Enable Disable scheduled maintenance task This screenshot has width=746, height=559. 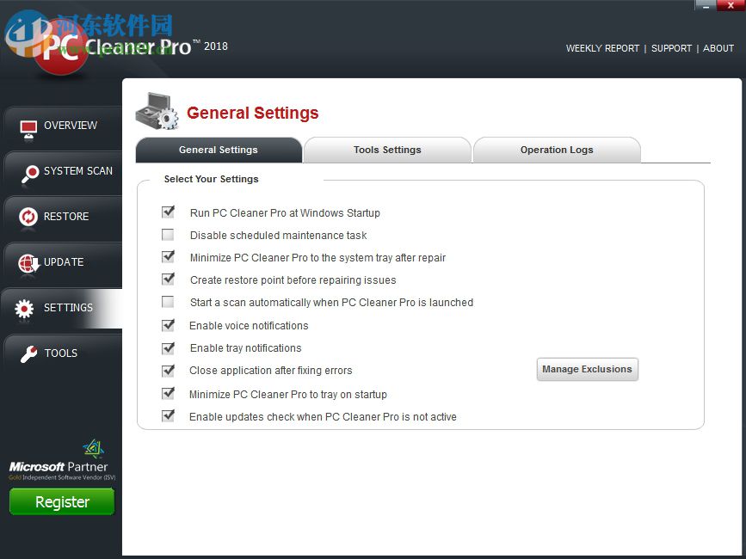click(168, 235)
